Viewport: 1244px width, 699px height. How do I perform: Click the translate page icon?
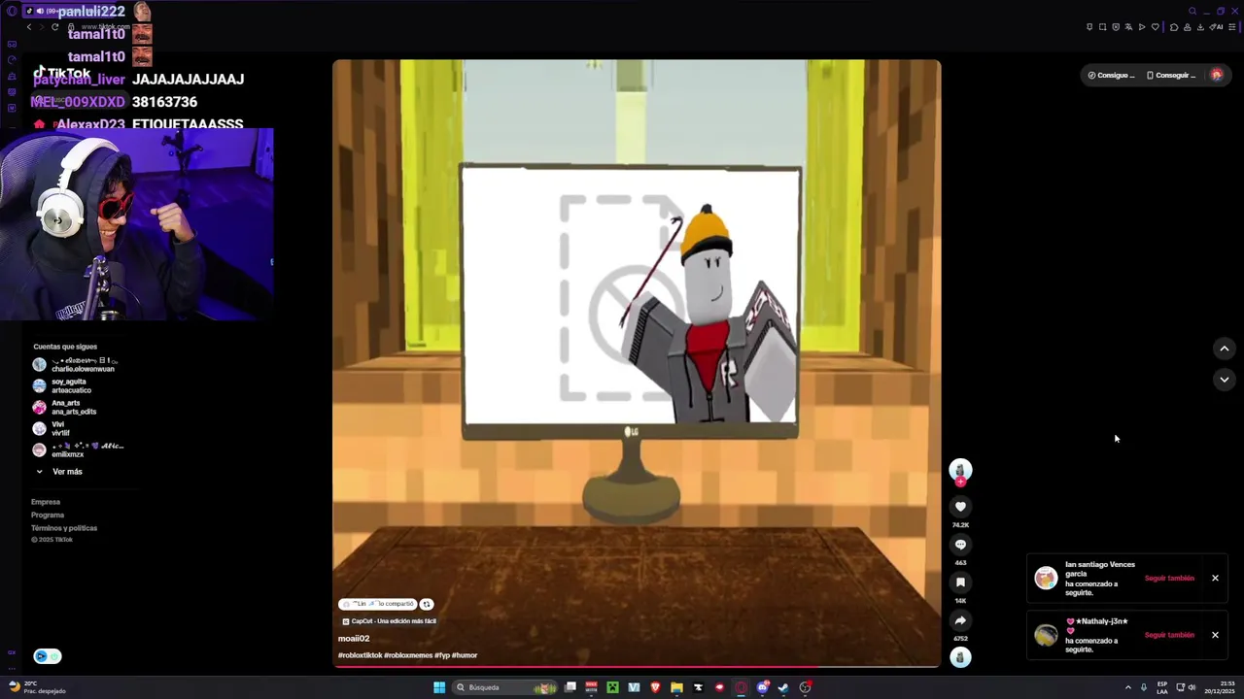1128,27
